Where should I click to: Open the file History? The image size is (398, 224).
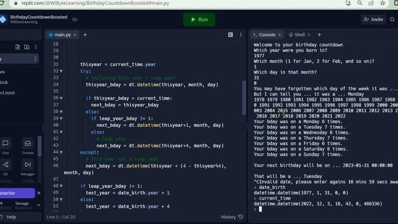tap(232, 217)
